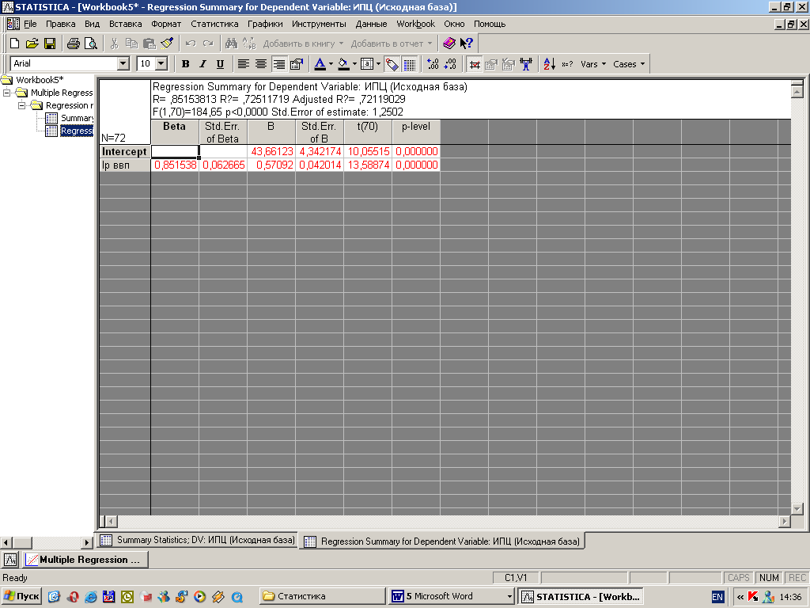
Task: Click the Пуск start button
Action: pos(22,596)
